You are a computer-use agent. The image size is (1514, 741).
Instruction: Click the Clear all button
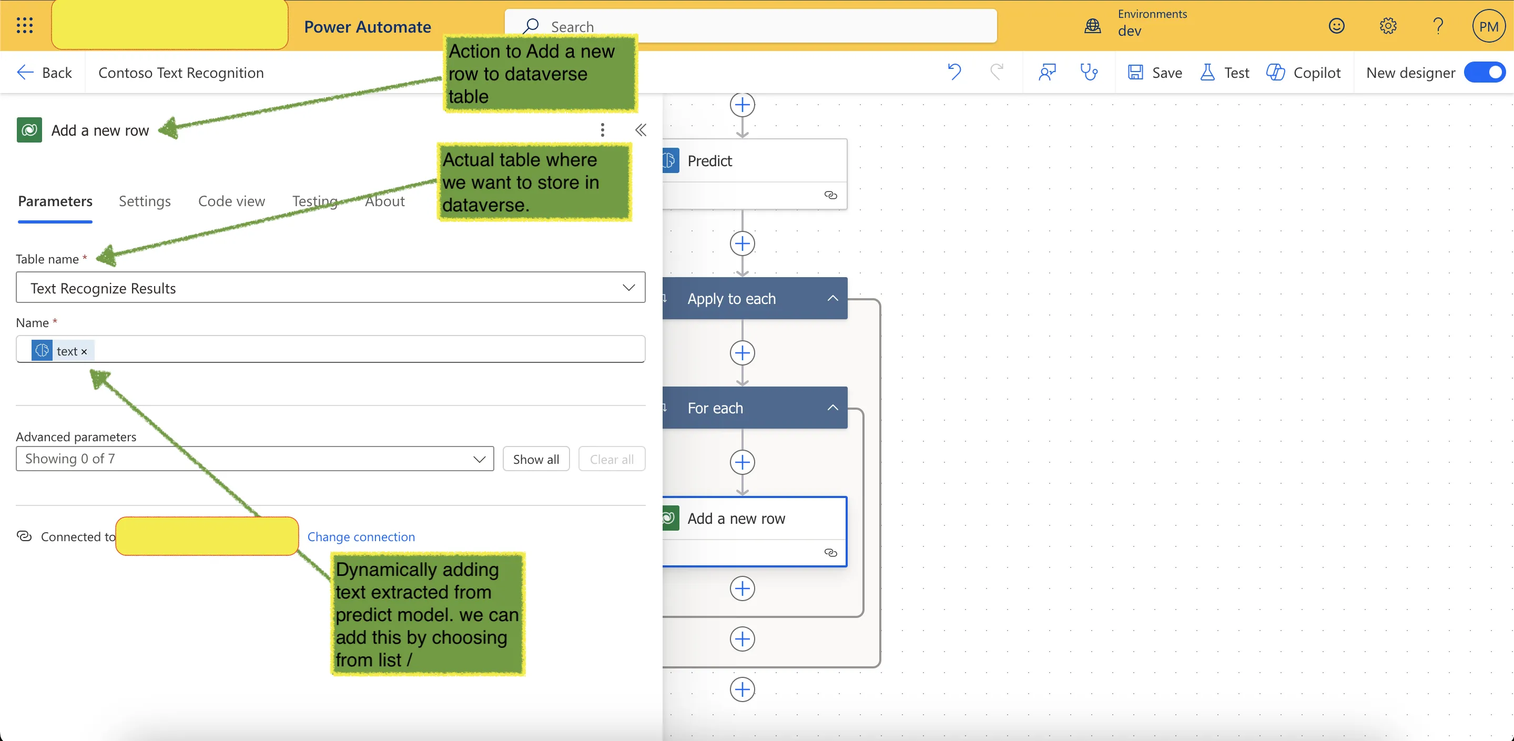pyautogui.click(x=612, y=459)
